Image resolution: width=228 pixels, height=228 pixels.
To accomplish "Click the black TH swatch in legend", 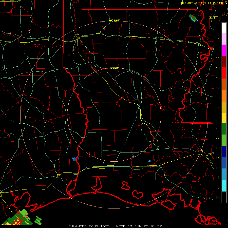I will tap(224, 197).
